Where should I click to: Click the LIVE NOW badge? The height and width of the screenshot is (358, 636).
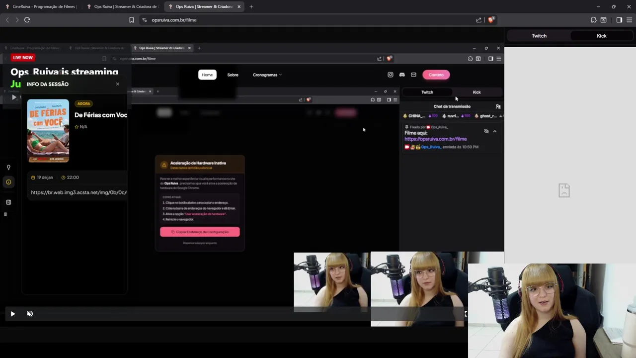pyautogui.click(x=23, y=58)
